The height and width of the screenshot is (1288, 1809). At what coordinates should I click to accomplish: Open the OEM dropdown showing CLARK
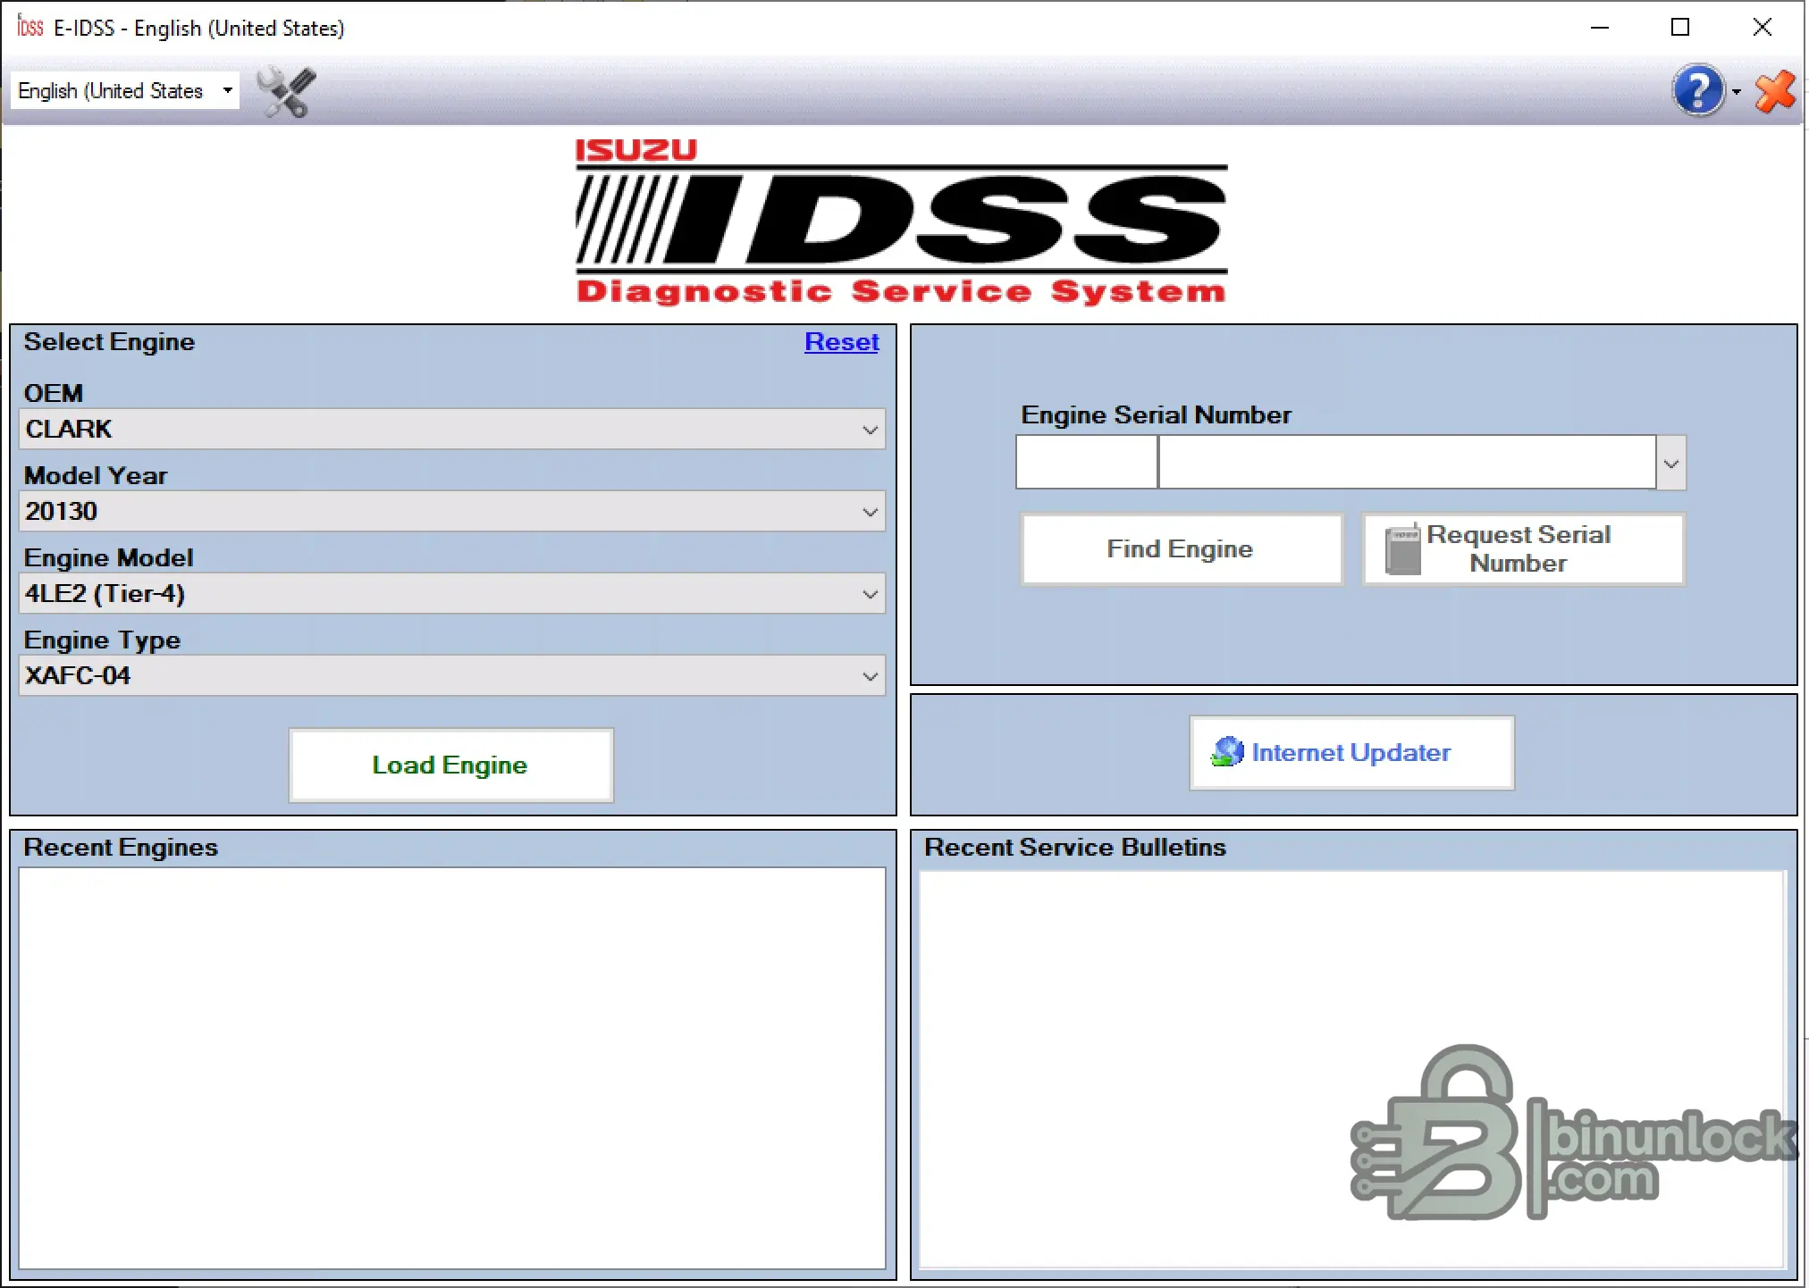(x=452, y=429)
